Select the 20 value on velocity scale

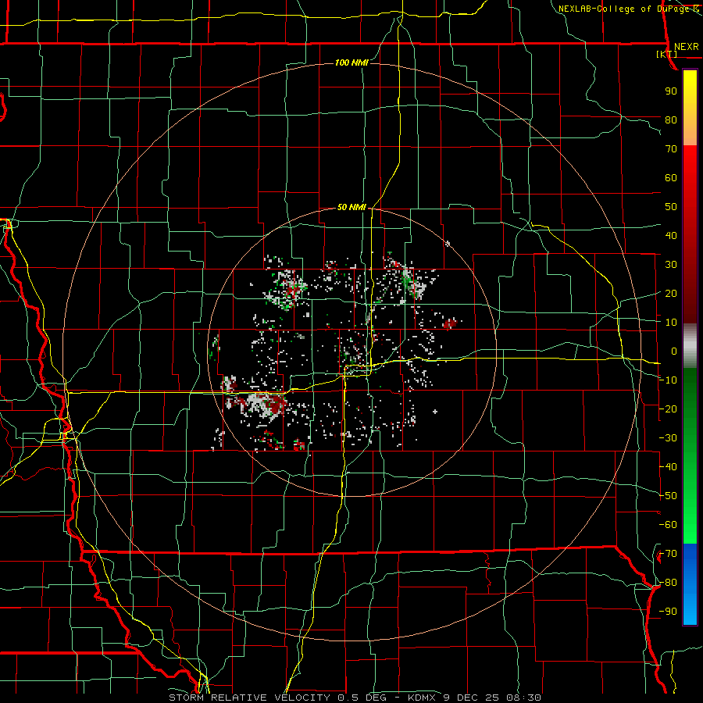(671, 293)
